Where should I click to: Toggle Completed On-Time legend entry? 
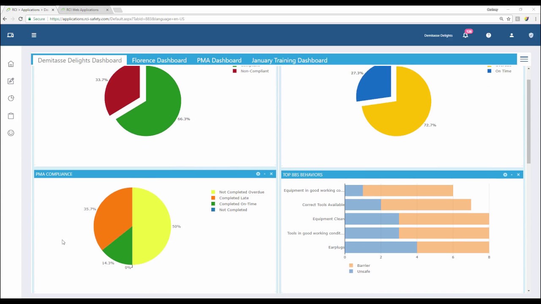(x=234, y=204)
